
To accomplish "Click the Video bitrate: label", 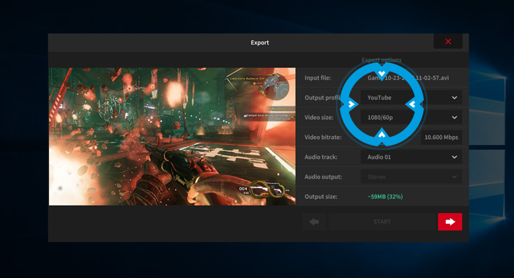I will pyautogui.click(x=323, y=138).
